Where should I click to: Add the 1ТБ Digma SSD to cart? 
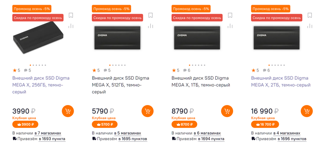coord(227,111)
